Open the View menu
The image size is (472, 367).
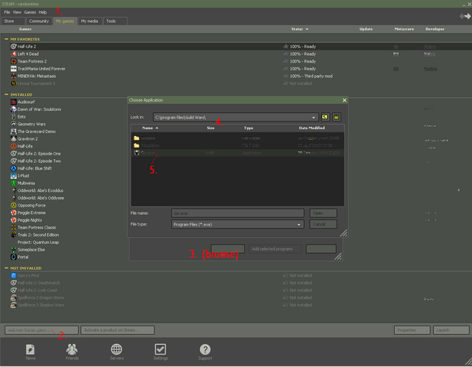[17, 12]
